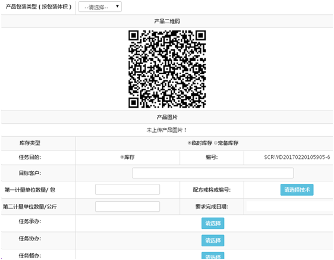
Task: Select the 临时库存 radio button
Action: click(x=189, y=143)
